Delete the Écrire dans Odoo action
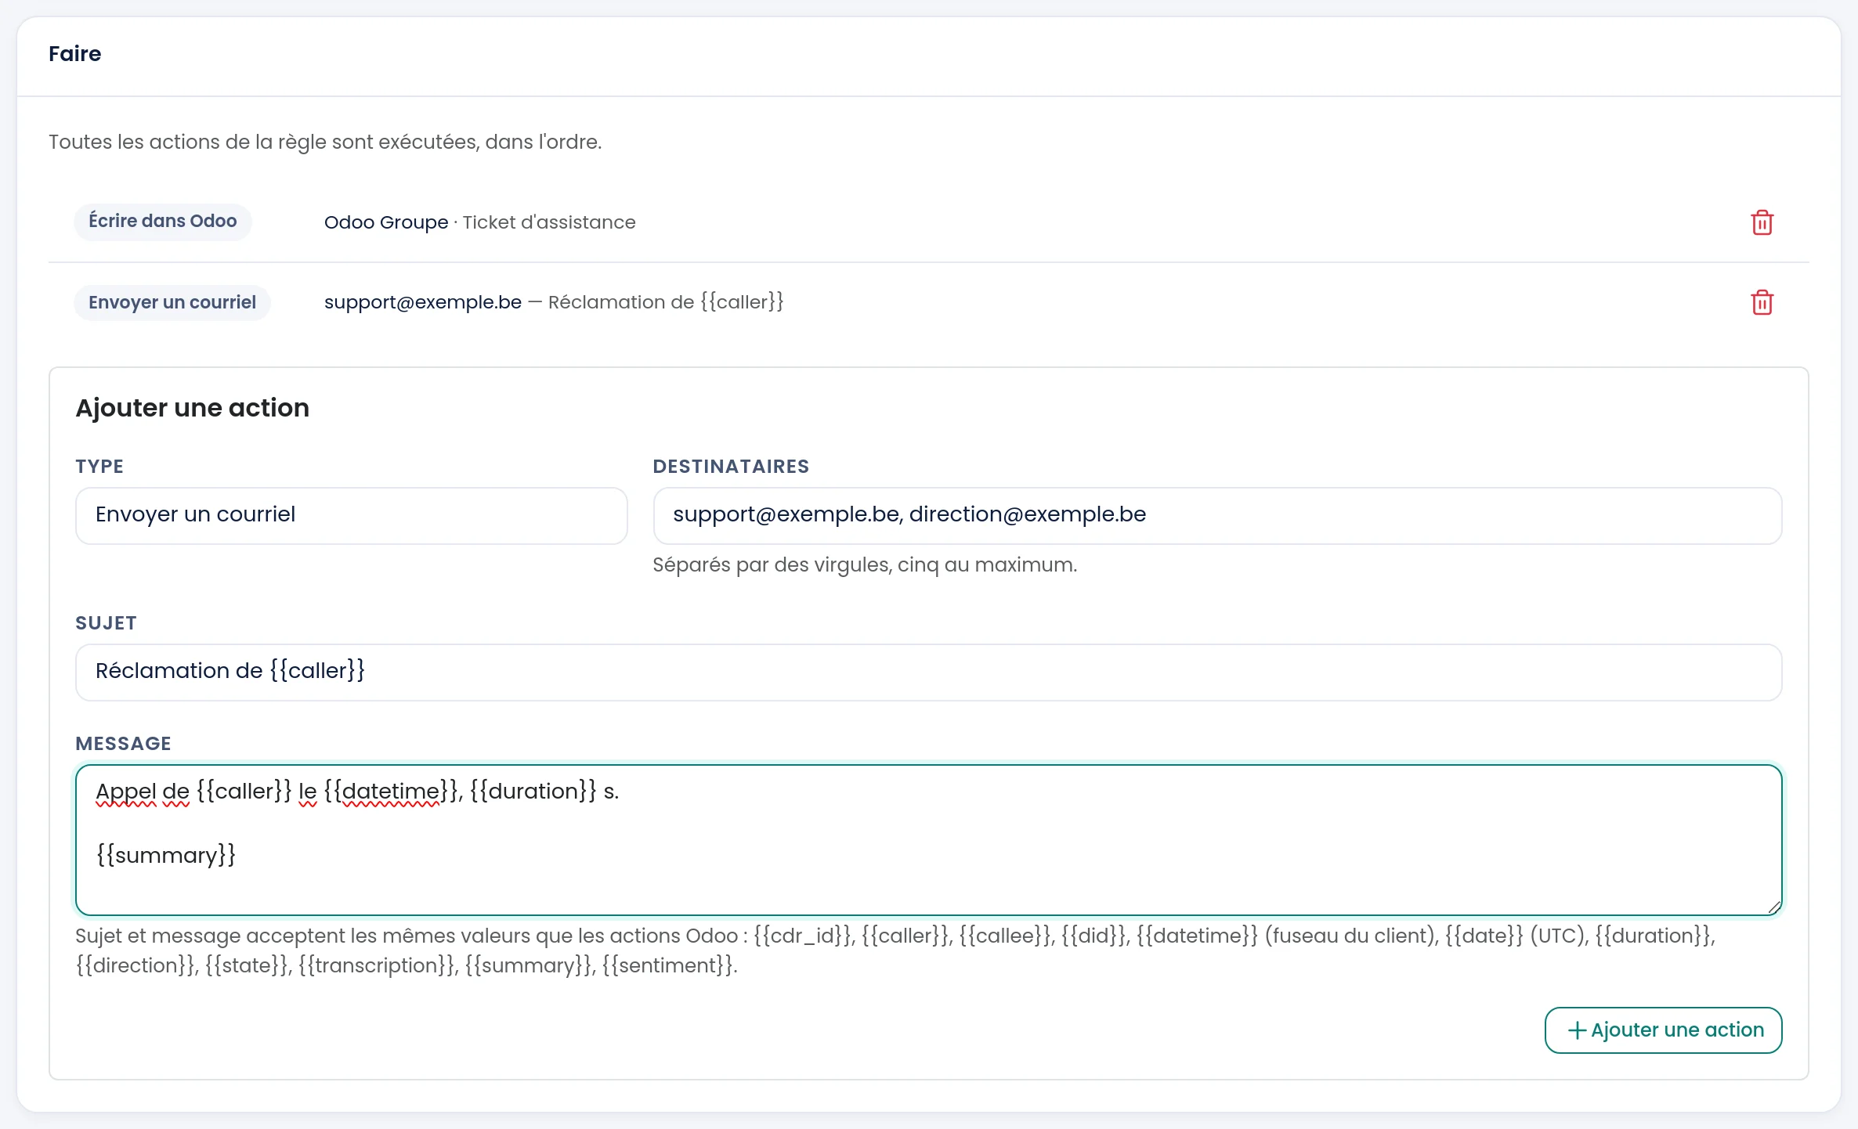 point(1762,222)
